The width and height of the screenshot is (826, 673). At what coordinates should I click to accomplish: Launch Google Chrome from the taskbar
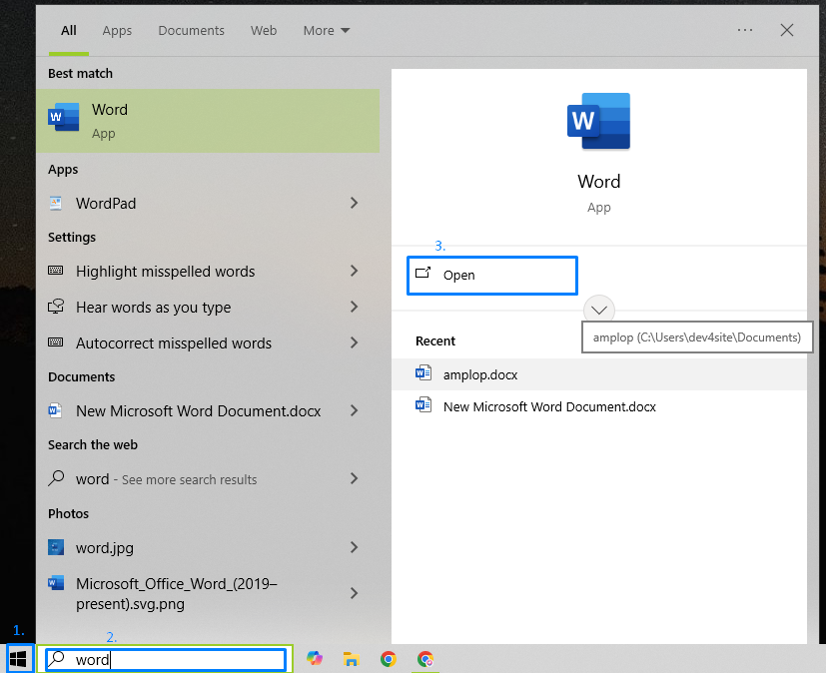[389, 659]
